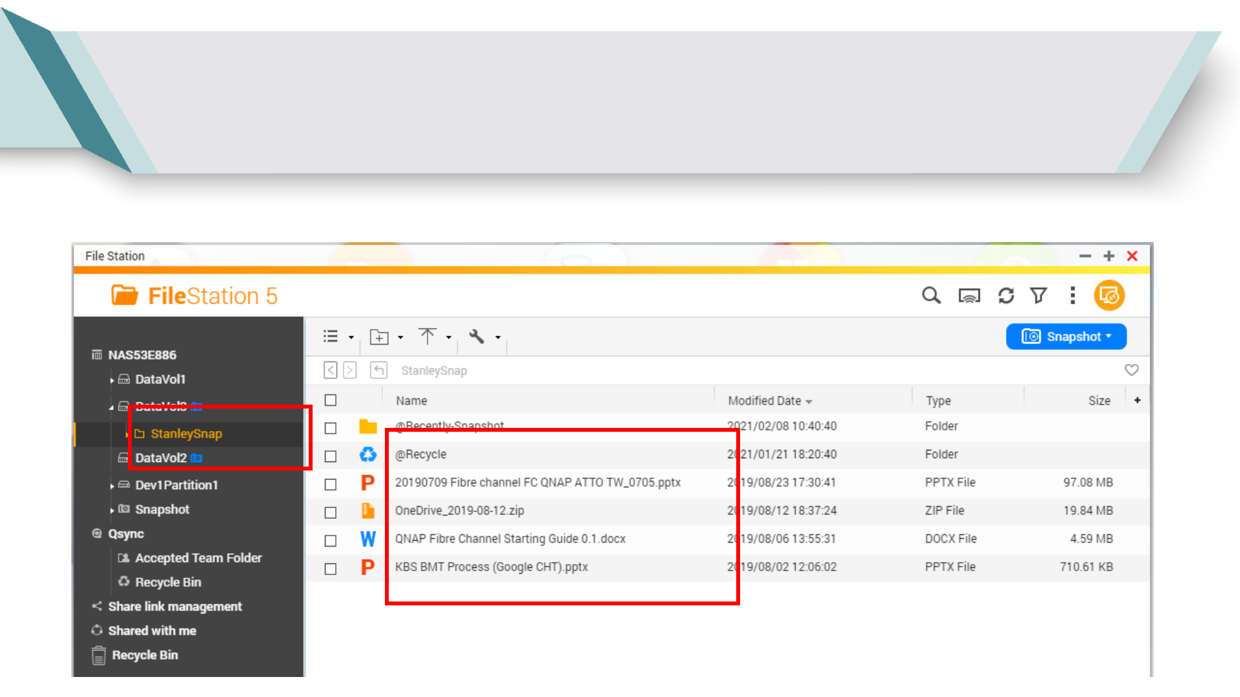The width and height of the screenshot is (1240, 697).
Task: Click the Type column header
Action: click(938, 401)
